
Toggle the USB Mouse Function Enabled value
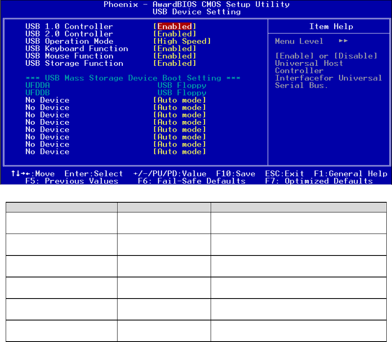tap(174, 56)
